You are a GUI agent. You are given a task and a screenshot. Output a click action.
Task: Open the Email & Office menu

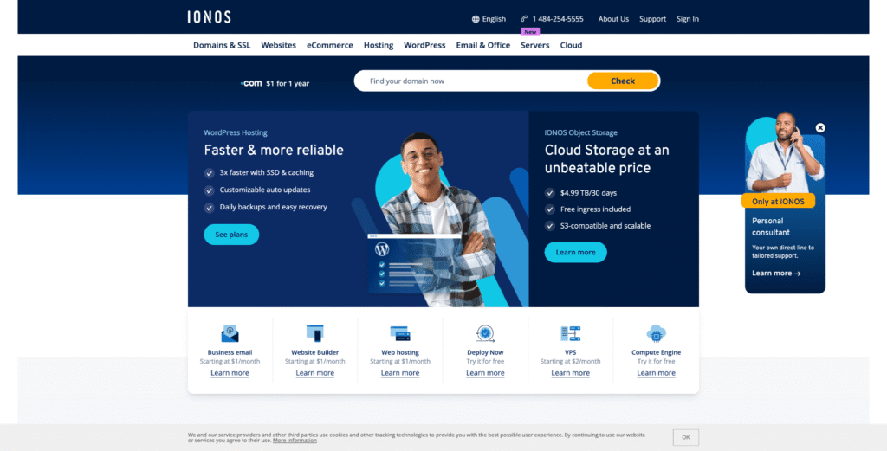pos(482,45)
